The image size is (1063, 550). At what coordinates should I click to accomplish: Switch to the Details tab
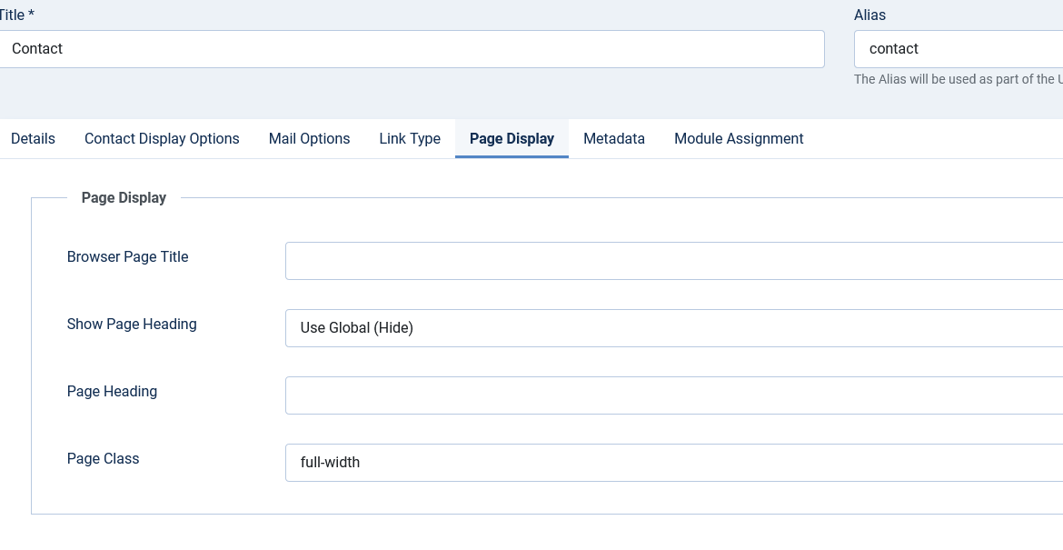pos(33,139)
